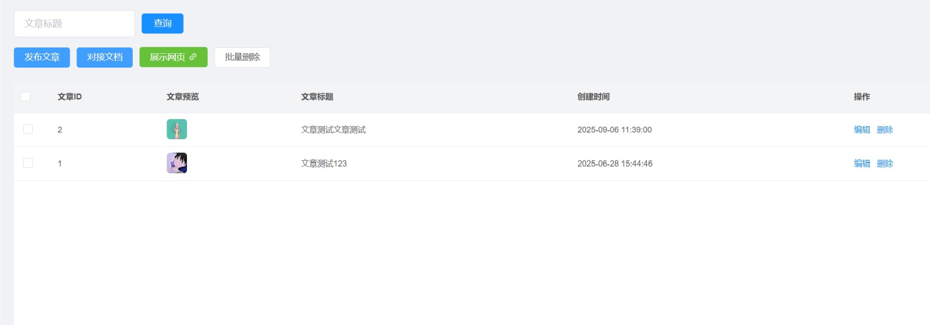
Task: Click the link icon in 展示网页 button
Action: (x=193, y=57)
